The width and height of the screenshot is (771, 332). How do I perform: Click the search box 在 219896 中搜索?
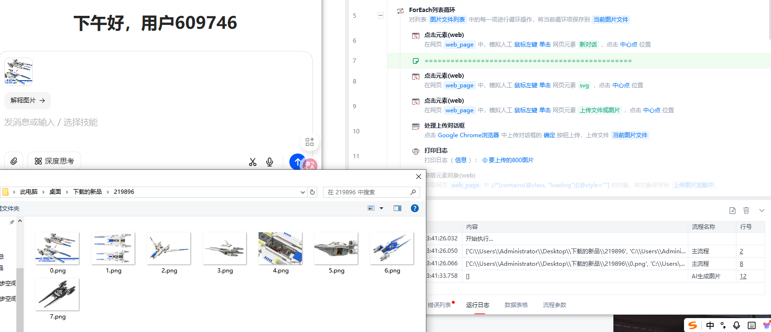coord(367,192)
